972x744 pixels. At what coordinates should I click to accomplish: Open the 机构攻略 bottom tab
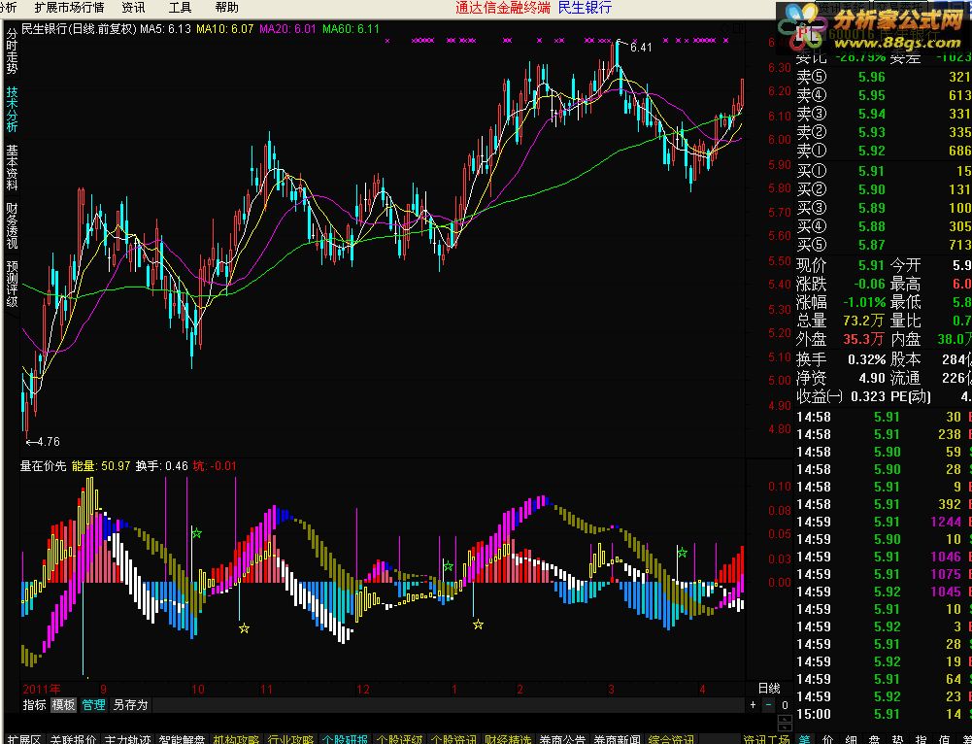236,739
